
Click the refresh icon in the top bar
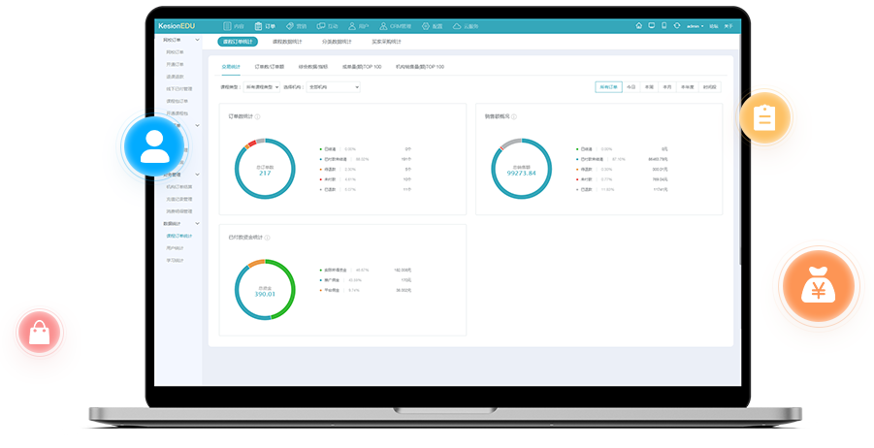676,26
